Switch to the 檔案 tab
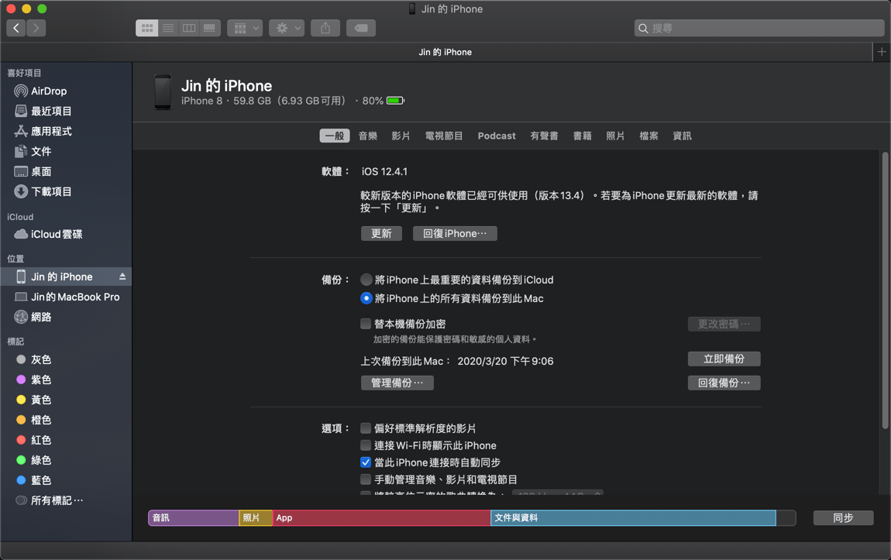891x560 pixels. click(648, 136)
